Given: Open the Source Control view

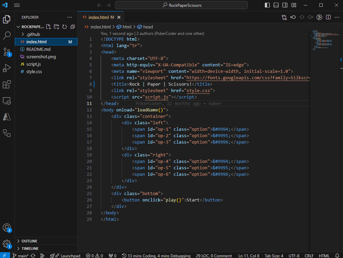Looking at the screenshot, I should click(7, 52).
